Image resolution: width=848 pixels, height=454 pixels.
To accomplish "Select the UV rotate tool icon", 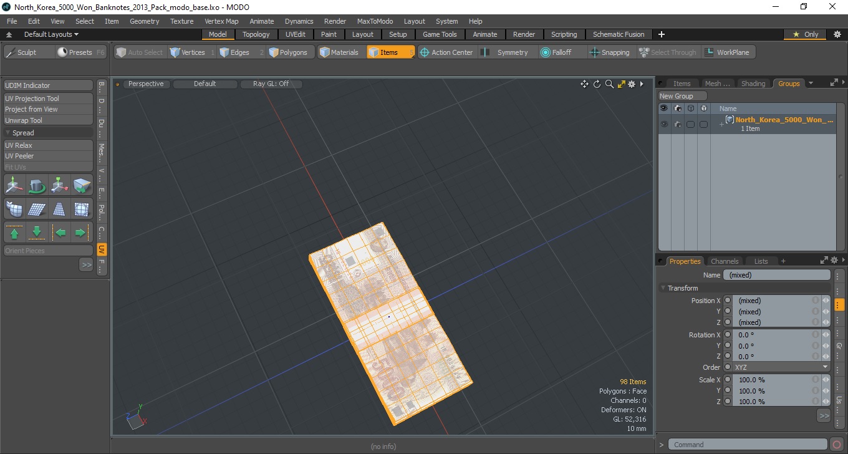I will point(37,185).
